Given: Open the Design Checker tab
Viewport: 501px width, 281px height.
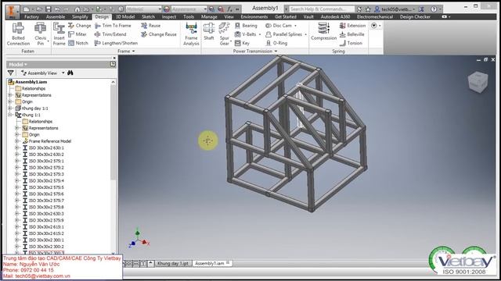Looking at the screenshot, I should 415,16.
